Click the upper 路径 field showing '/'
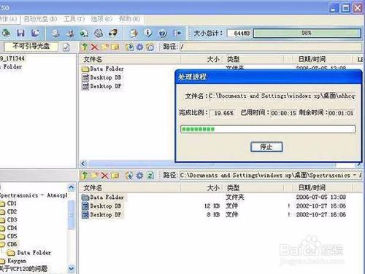 (x=270, y=47)
